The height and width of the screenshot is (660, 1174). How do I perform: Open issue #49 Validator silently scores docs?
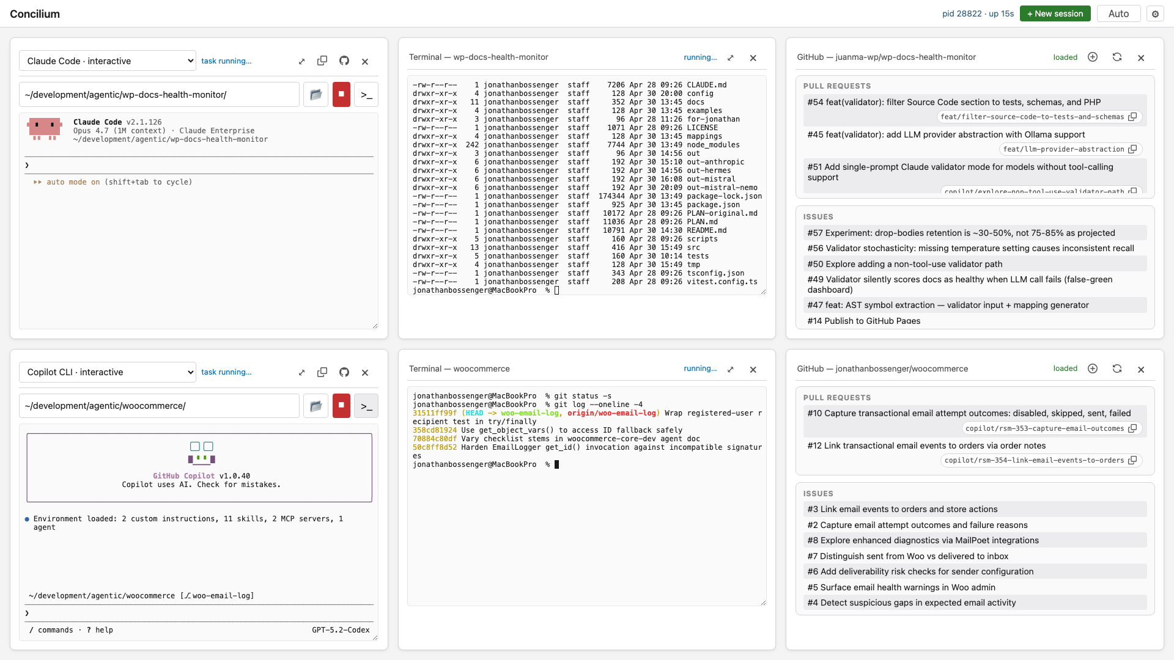click(975, 284)
